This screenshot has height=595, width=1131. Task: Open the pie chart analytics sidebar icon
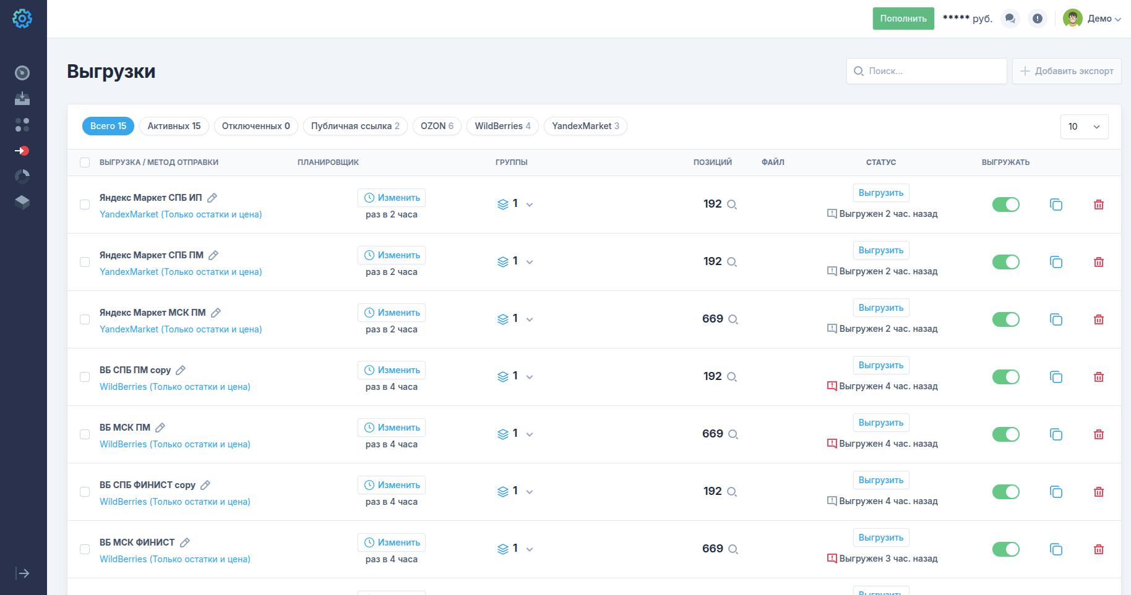click(22, 177)
